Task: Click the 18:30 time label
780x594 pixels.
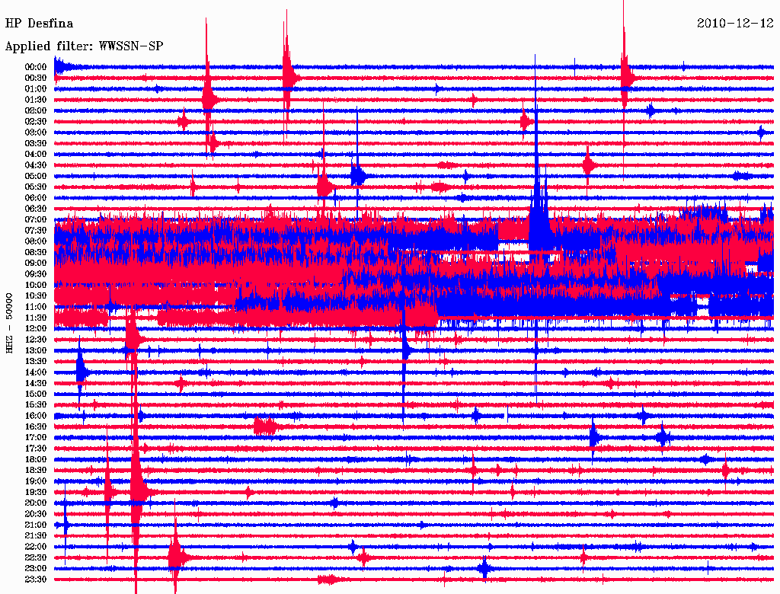Action: (36, 470)
